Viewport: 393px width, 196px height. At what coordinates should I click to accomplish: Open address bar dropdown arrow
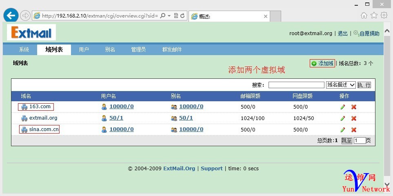pos(169,16)
